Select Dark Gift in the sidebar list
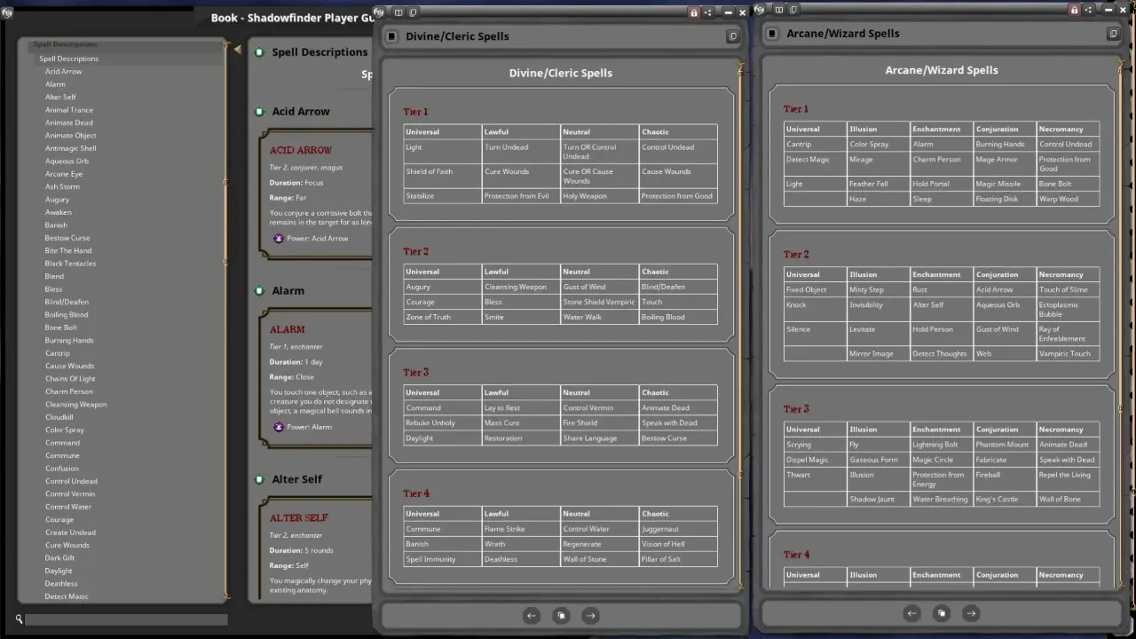Image resolution: width=1136 pixels, height=639 pixels. click(x=59, y=558)
